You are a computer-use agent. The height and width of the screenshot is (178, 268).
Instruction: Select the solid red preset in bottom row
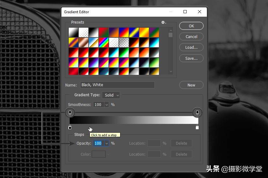coord(73,71)
